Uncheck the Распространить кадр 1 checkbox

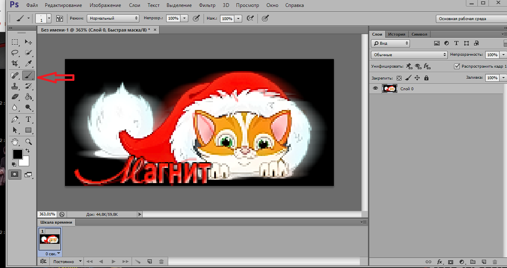(457, 66)
